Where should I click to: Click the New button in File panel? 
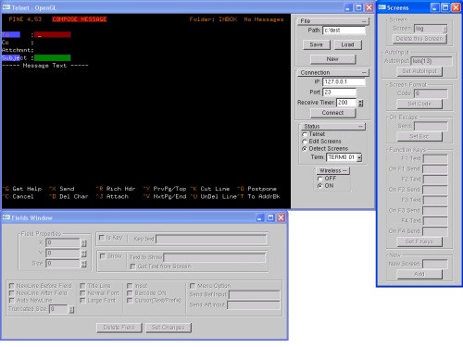[332, 59]
